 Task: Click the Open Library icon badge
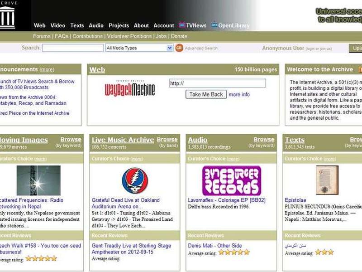(x=214, y=25)
